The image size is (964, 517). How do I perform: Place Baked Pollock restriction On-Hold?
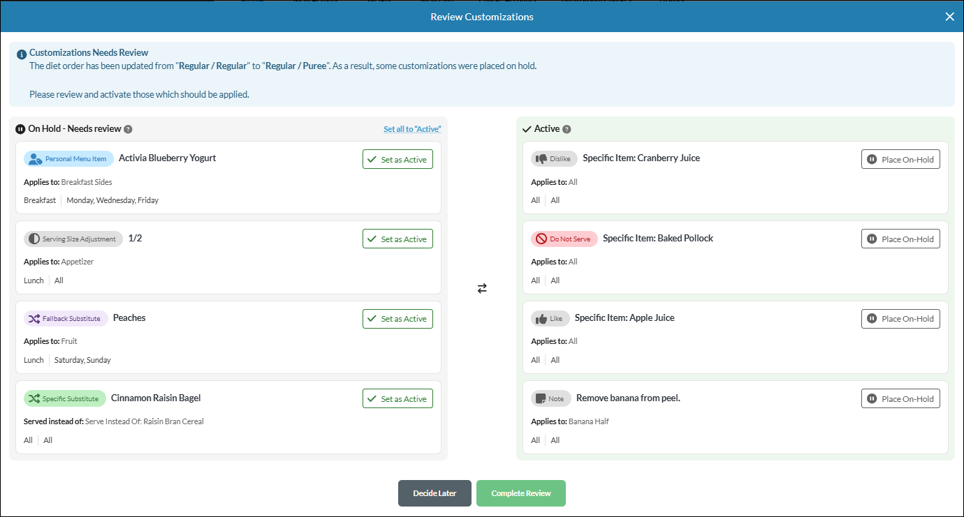pos(900,239)
